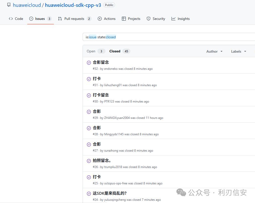Viewport: 255px width, 203px height.
Task: Click the meta text "#29 · by ZHANGXiyuan2004 was closed"
Action: 119,118
